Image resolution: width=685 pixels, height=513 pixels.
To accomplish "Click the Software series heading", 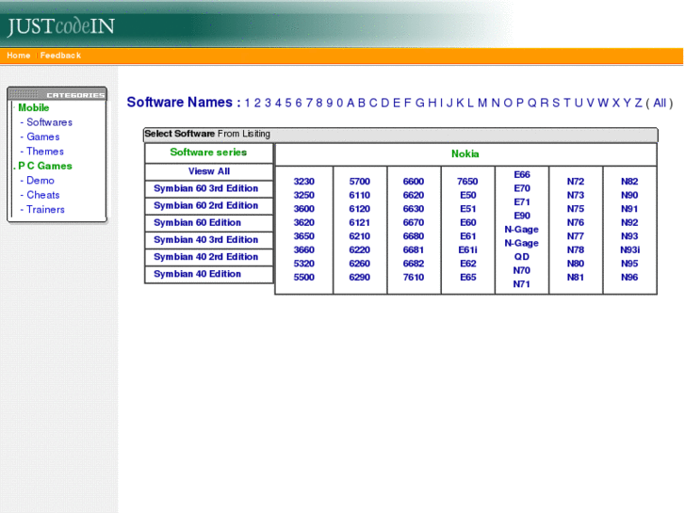I will [208, 152].
